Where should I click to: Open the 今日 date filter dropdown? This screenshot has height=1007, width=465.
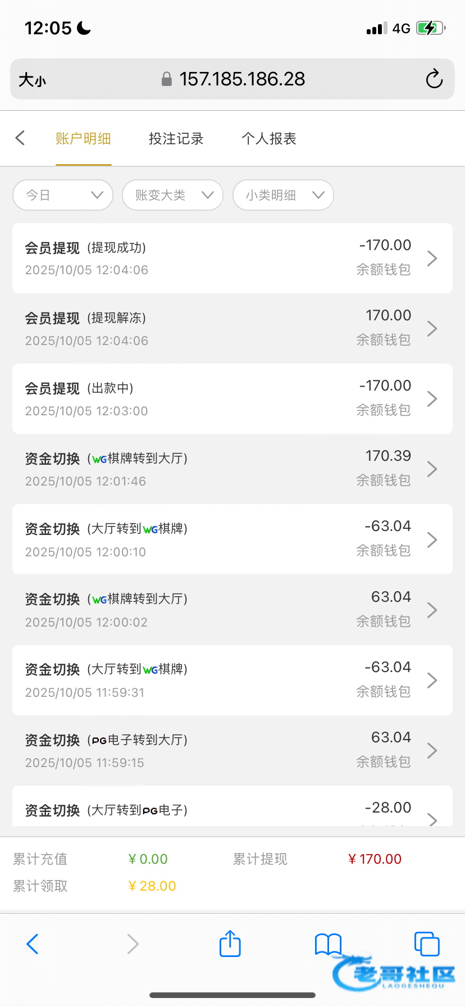click(x=63, y=195)
